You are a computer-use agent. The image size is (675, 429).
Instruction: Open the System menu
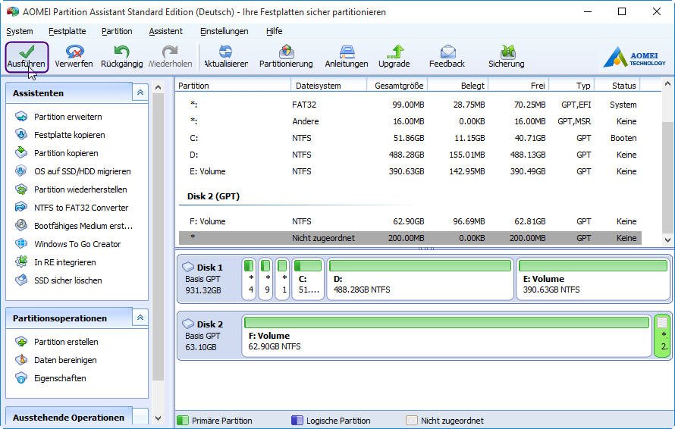(x=20, y=31)
